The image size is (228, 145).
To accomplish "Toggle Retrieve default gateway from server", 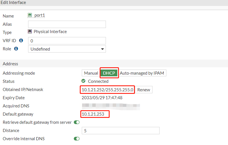I will pos(77,122).
